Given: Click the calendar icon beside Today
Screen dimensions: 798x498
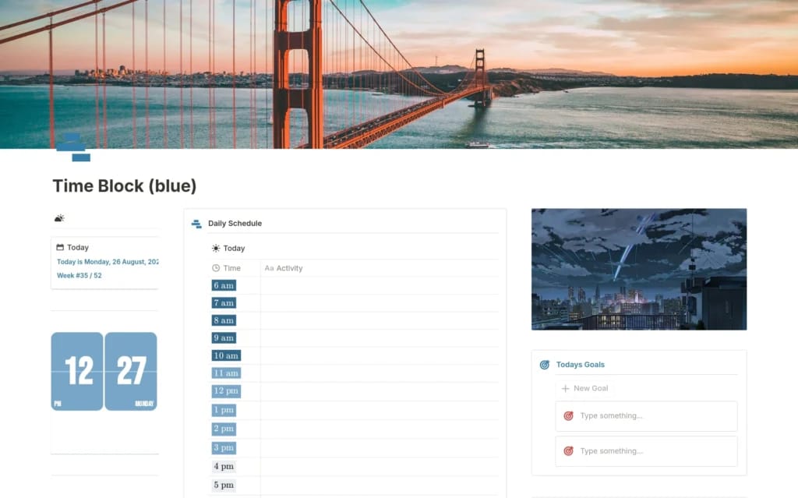Looking at the screenshot, I should (60, 247).
